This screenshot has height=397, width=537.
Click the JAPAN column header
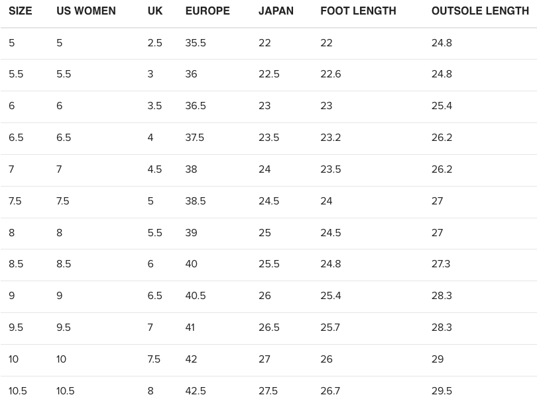pos(276,11)
